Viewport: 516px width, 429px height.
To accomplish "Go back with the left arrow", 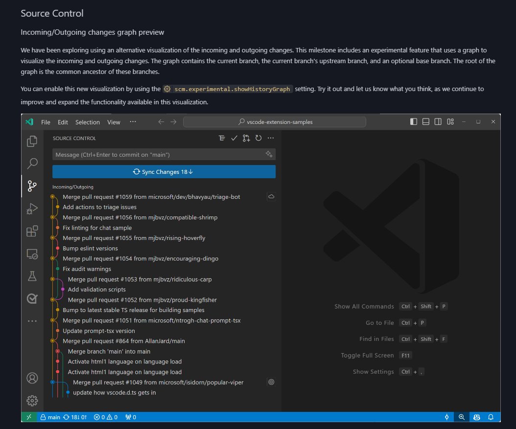I will pos(161,122).
